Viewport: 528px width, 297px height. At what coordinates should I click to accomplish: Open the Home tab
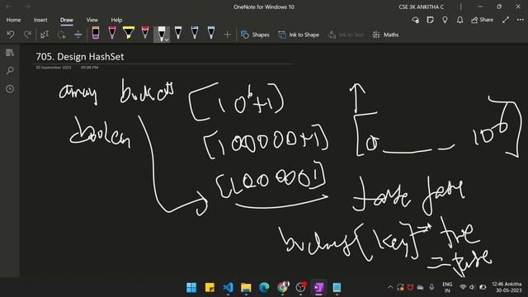[13, 20]
